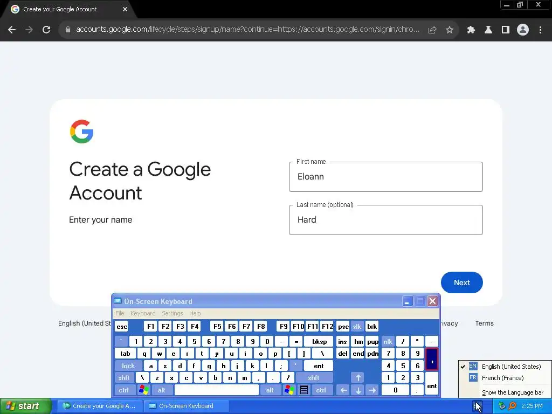Toggle the left shft key

[x=124, y=378]
